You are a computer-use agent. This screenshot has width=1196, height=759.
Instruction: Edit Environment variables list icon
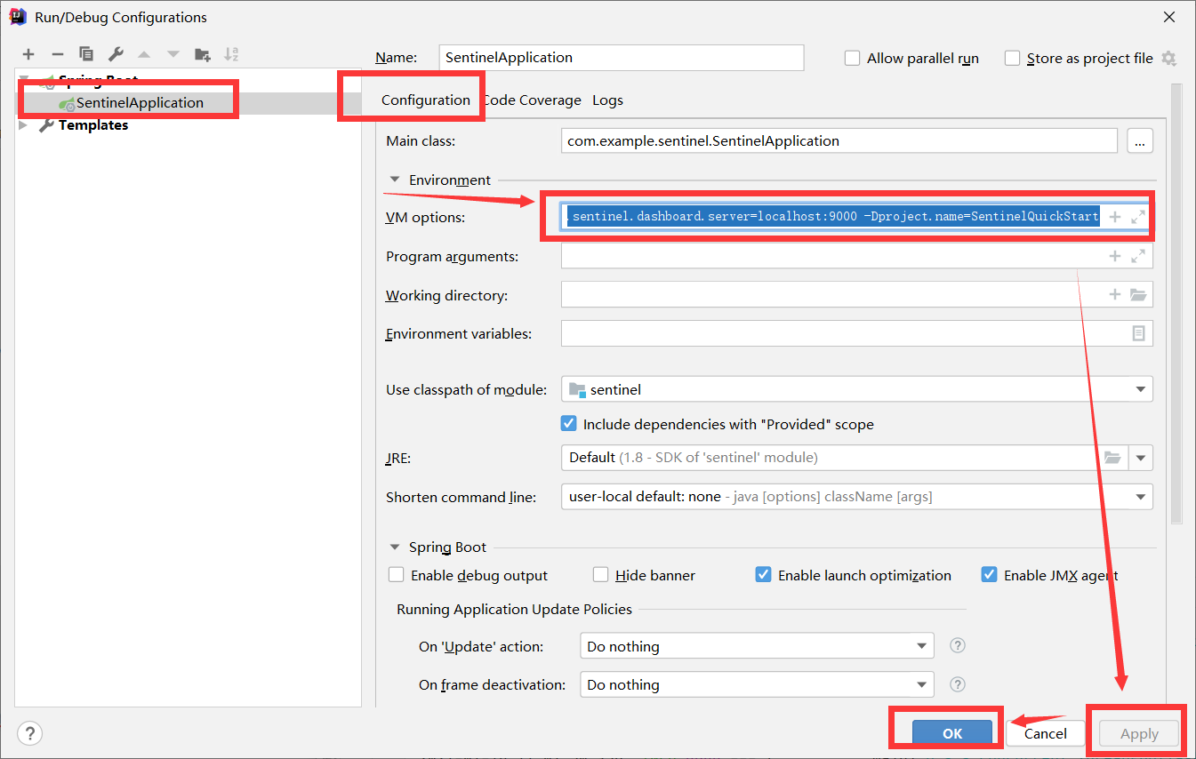click(1138, 333)
